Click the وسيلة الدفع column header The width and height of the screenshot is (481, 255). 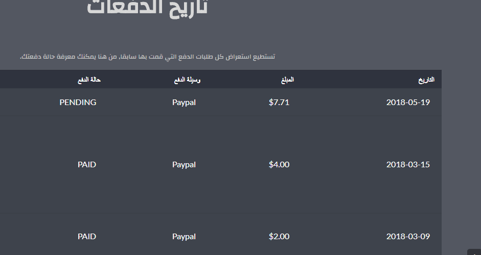187,80
